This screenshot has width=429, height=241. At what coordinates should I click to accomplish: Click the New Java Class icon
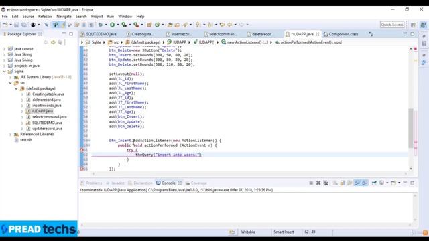[158, 25]
